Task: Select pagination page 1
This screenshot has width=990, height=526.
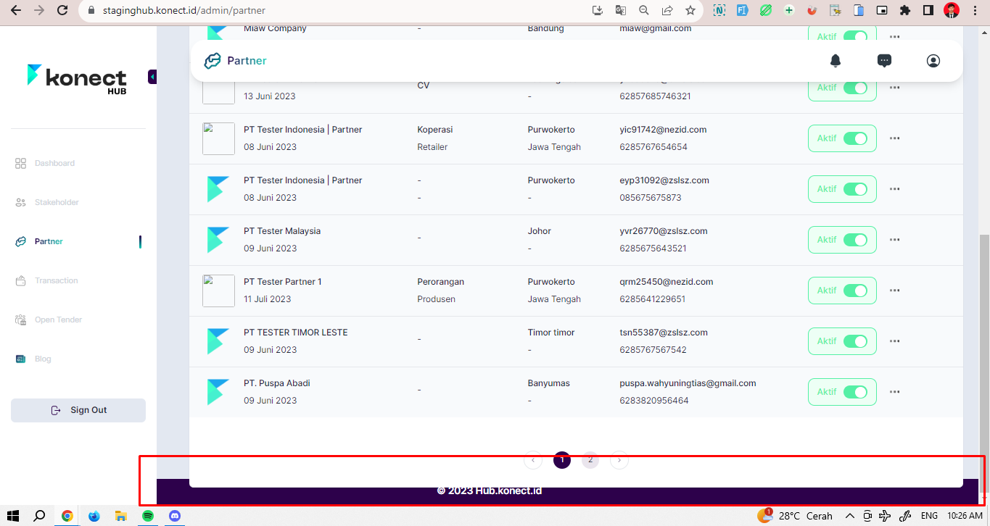Action: [x=562, y=459]
